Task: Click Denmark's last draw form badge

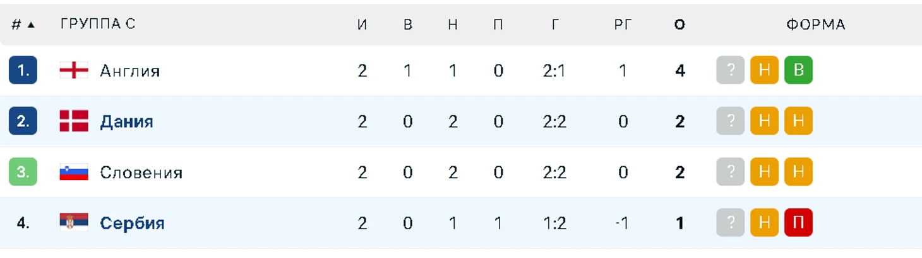Action: tap(798, 121)
